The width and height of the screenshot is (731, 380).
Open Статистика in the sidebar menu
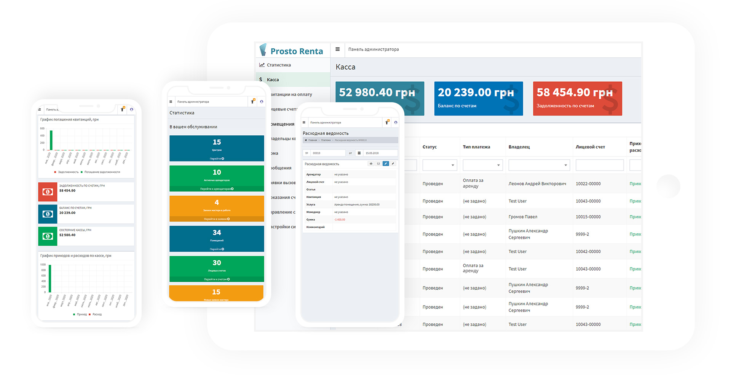tap(279, 65)
